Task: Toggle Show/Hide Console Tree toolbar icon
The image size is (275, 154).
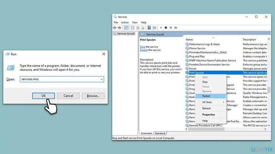Action: (126, 27)
